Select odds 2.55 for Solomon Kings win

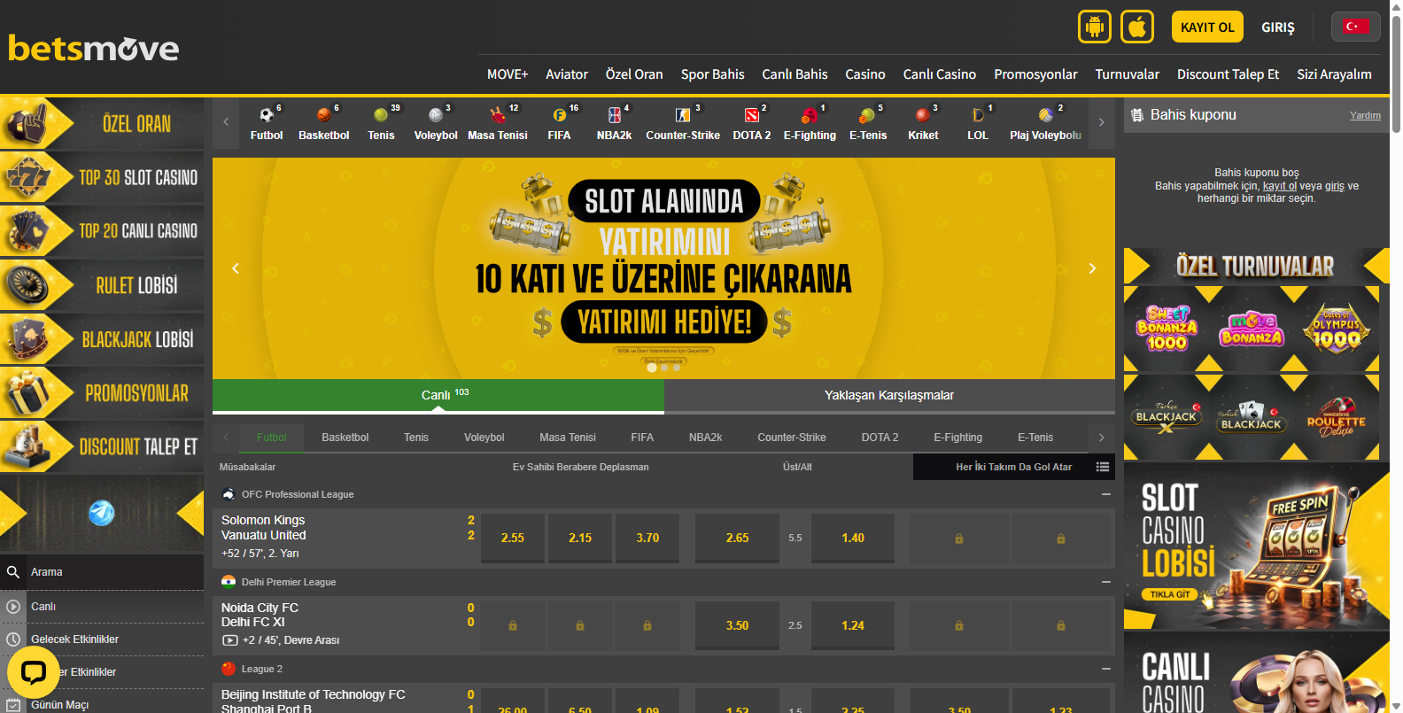tap(513, 538)
